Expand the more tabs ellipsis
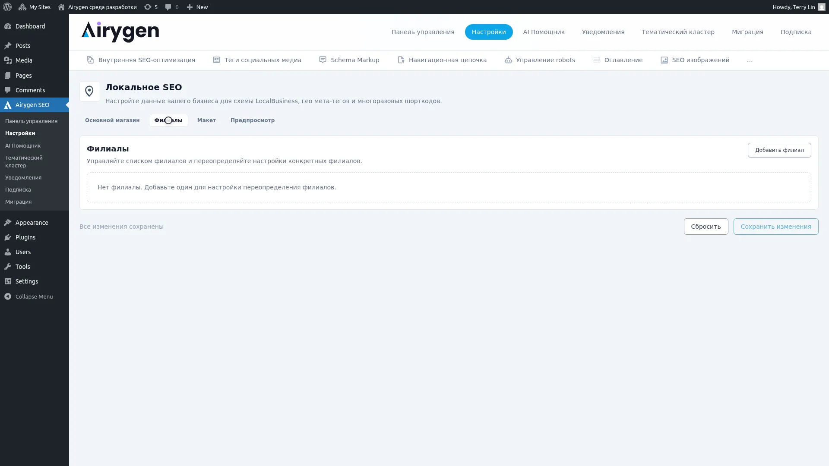The width and height of the screenshot is (829, 466). click(750, 60)
